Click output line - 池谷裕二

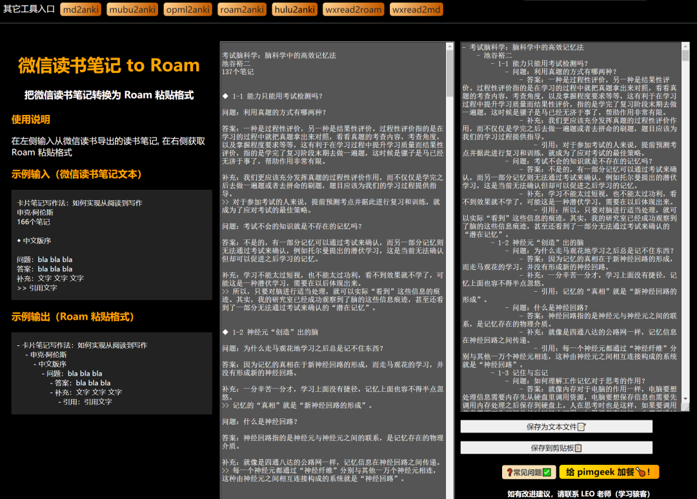coord(494,55)
